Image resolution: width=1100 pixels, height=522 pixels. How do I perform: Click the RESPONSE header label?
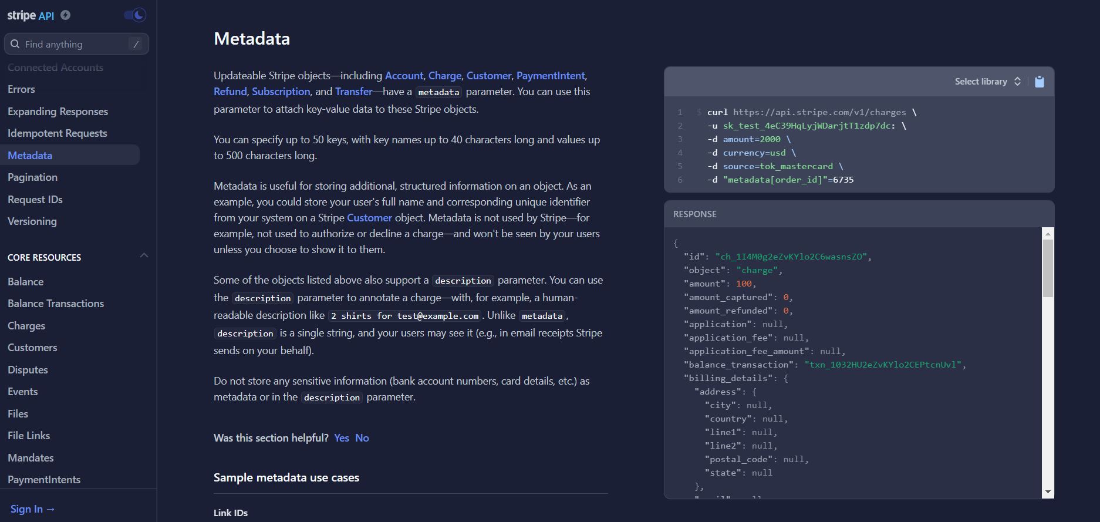[695, 214]
